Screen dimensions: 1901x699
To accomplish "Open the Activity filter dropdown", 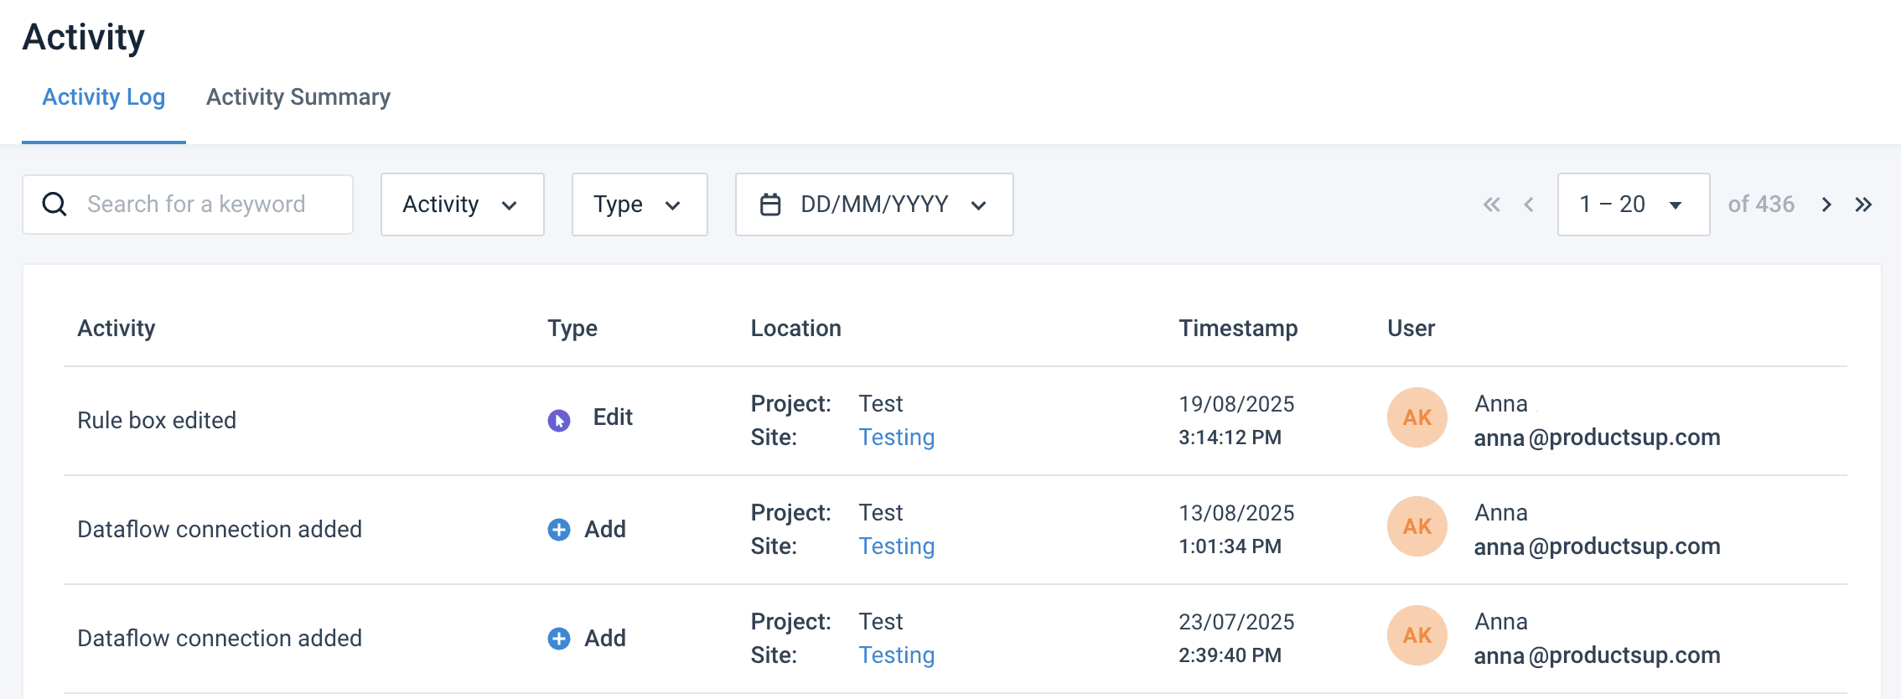I will (x=462, y=205).
